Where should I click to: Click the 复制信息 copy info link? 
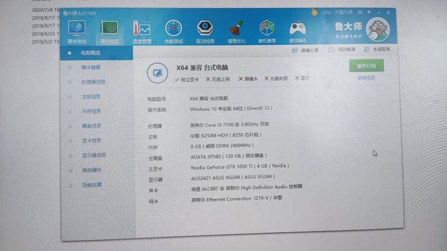click(x=367, y=78)
